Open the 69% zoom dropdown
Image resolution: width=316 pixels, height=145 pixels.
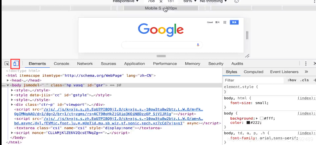click(x=190, y=1)
